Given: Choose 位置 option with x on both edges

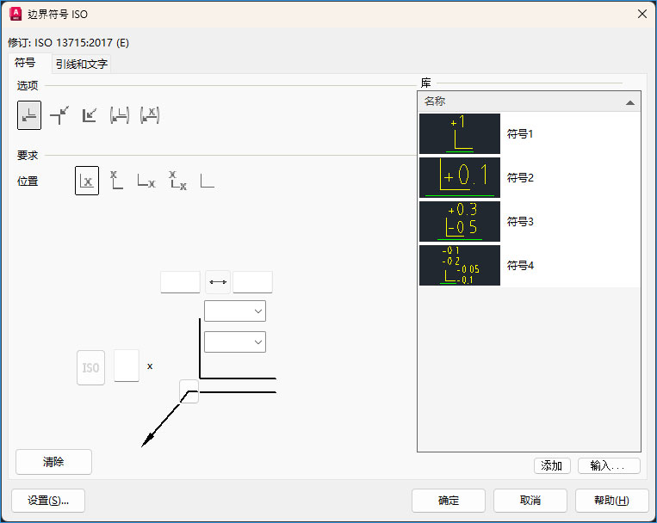Looking at the screenshot, I should (177, 181).
